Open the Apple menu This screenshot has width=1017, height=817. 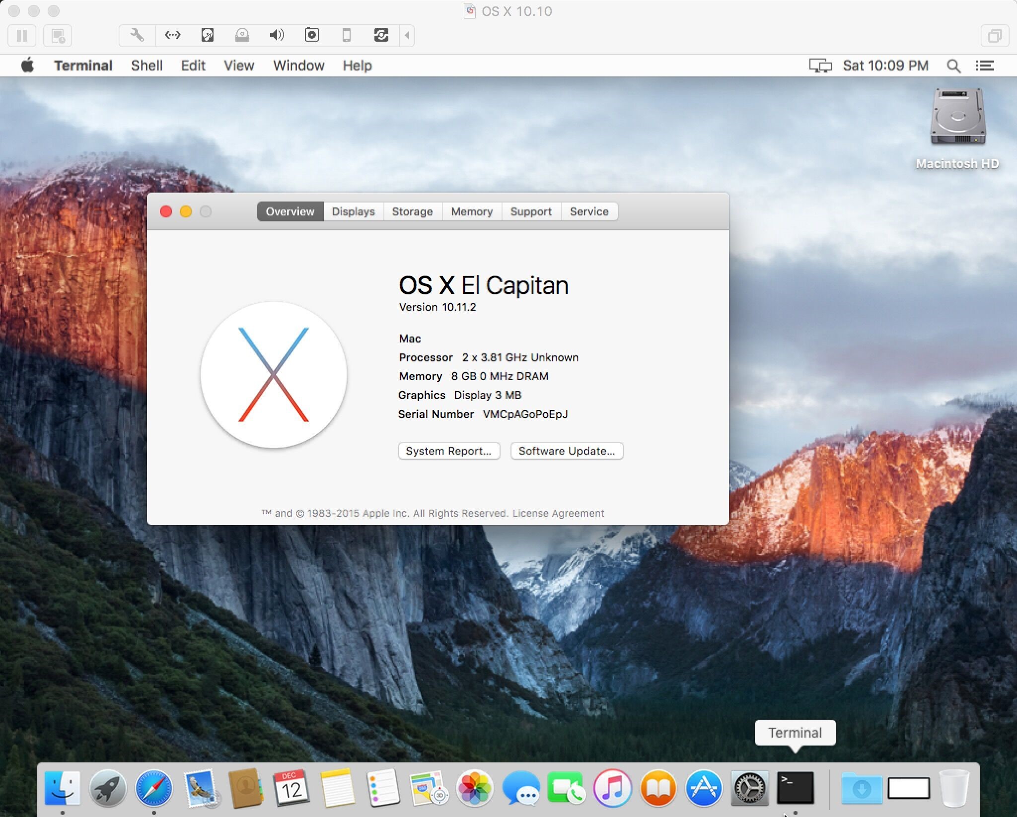click(27, 66)
